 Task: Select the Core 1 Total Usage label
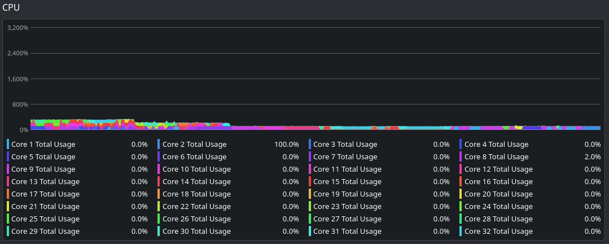point(43,144)
